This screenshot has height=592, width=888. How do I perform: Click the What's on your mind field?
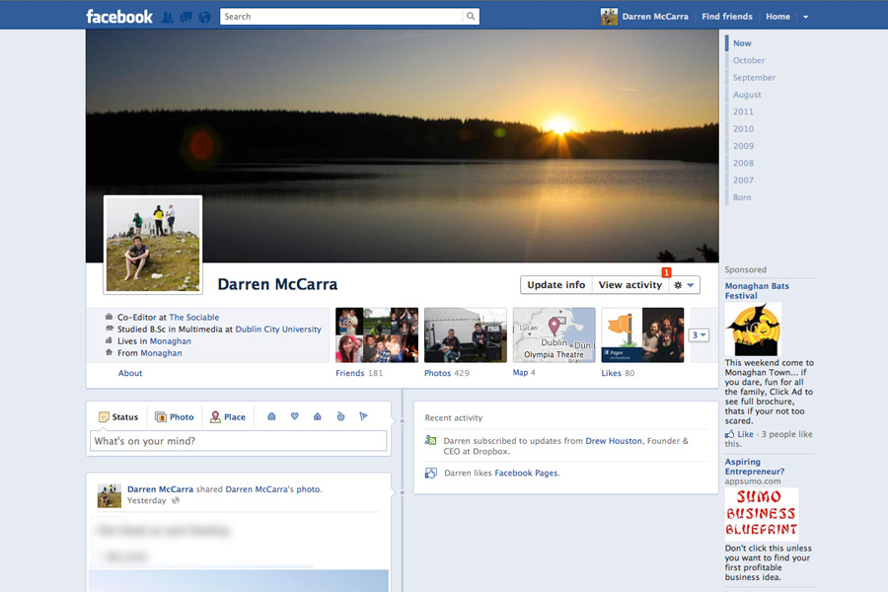click(237, 441)
